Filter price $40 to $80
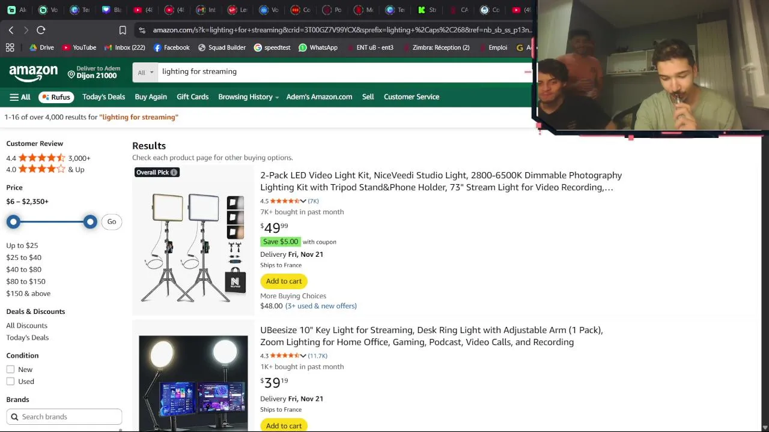 tap(24, 269)
